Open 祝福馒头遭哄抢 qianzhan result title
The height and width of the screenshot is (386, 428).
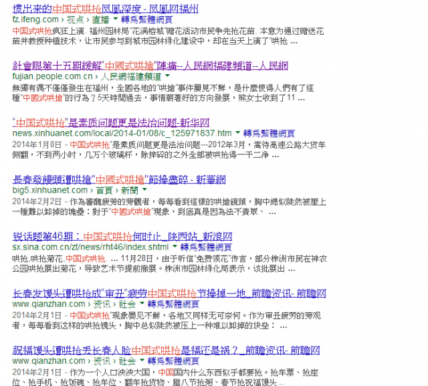(x=166, y=351)
